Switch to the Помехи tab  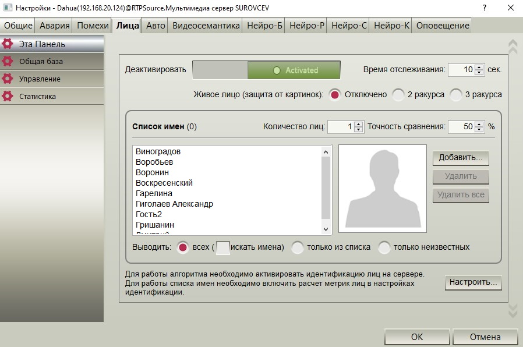tap(93, 26)
